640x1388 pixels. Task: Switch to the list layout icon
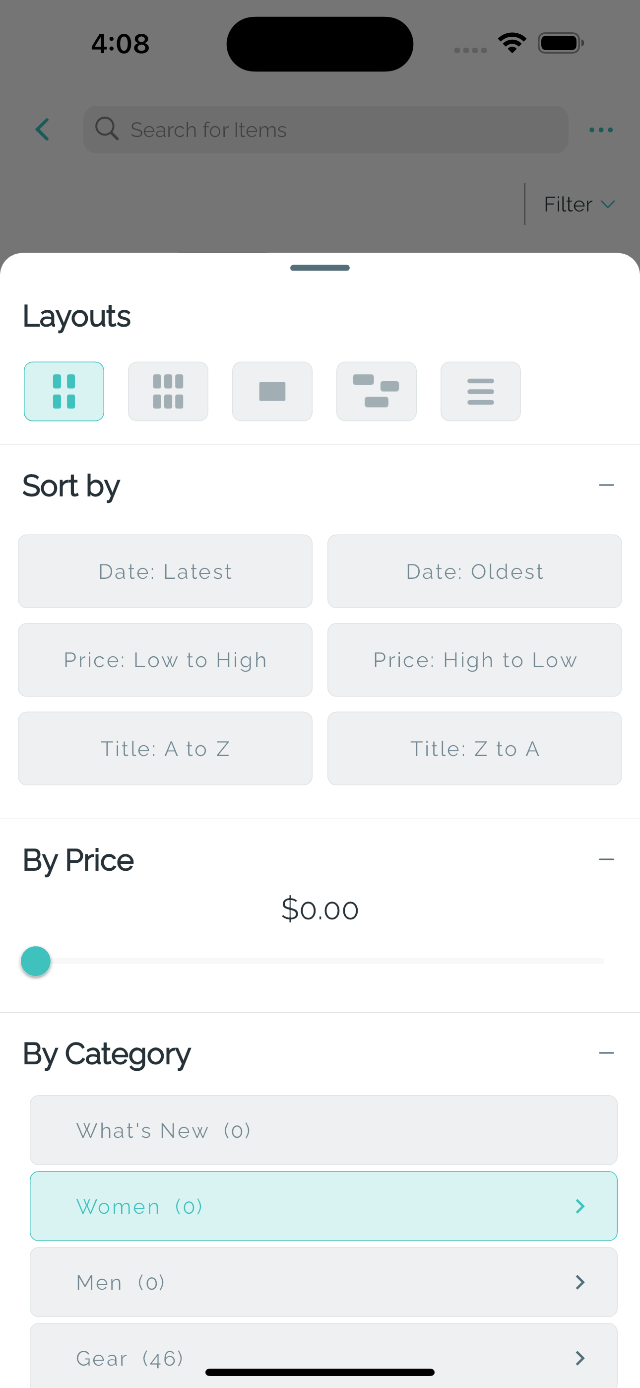pos(481,391)
